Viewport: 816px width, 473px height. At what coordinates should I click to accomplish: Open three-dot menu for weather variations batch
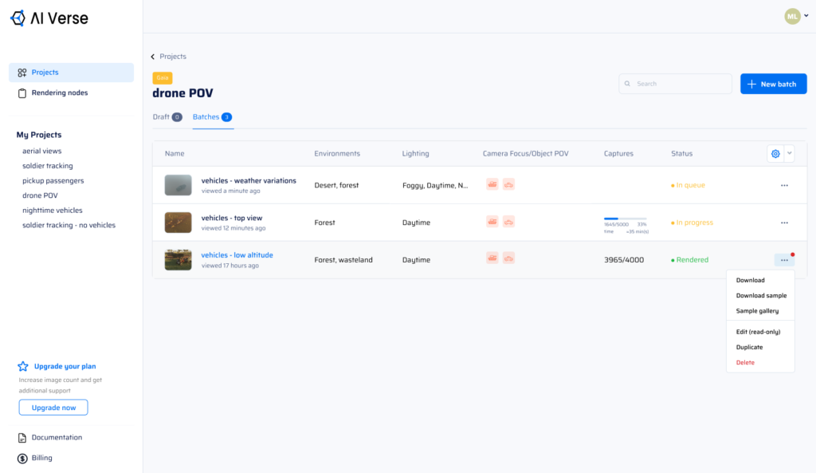[x=784, y=185]
